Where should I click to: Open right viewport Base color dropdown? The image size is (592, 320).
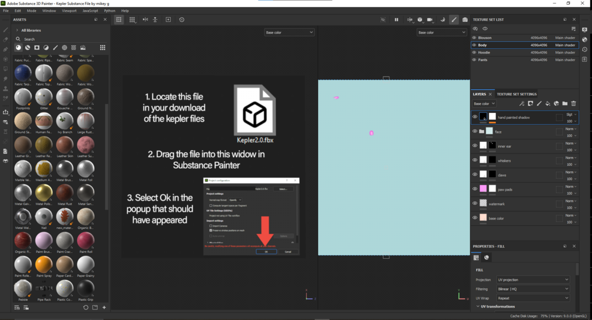441,32
